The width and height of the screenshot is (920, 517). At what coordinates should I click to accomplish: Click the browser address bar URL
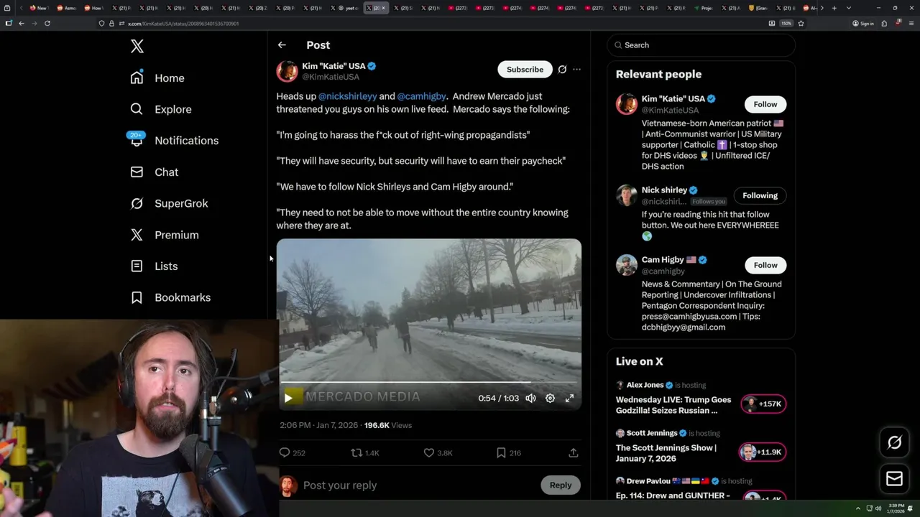(x=183, y=24)
